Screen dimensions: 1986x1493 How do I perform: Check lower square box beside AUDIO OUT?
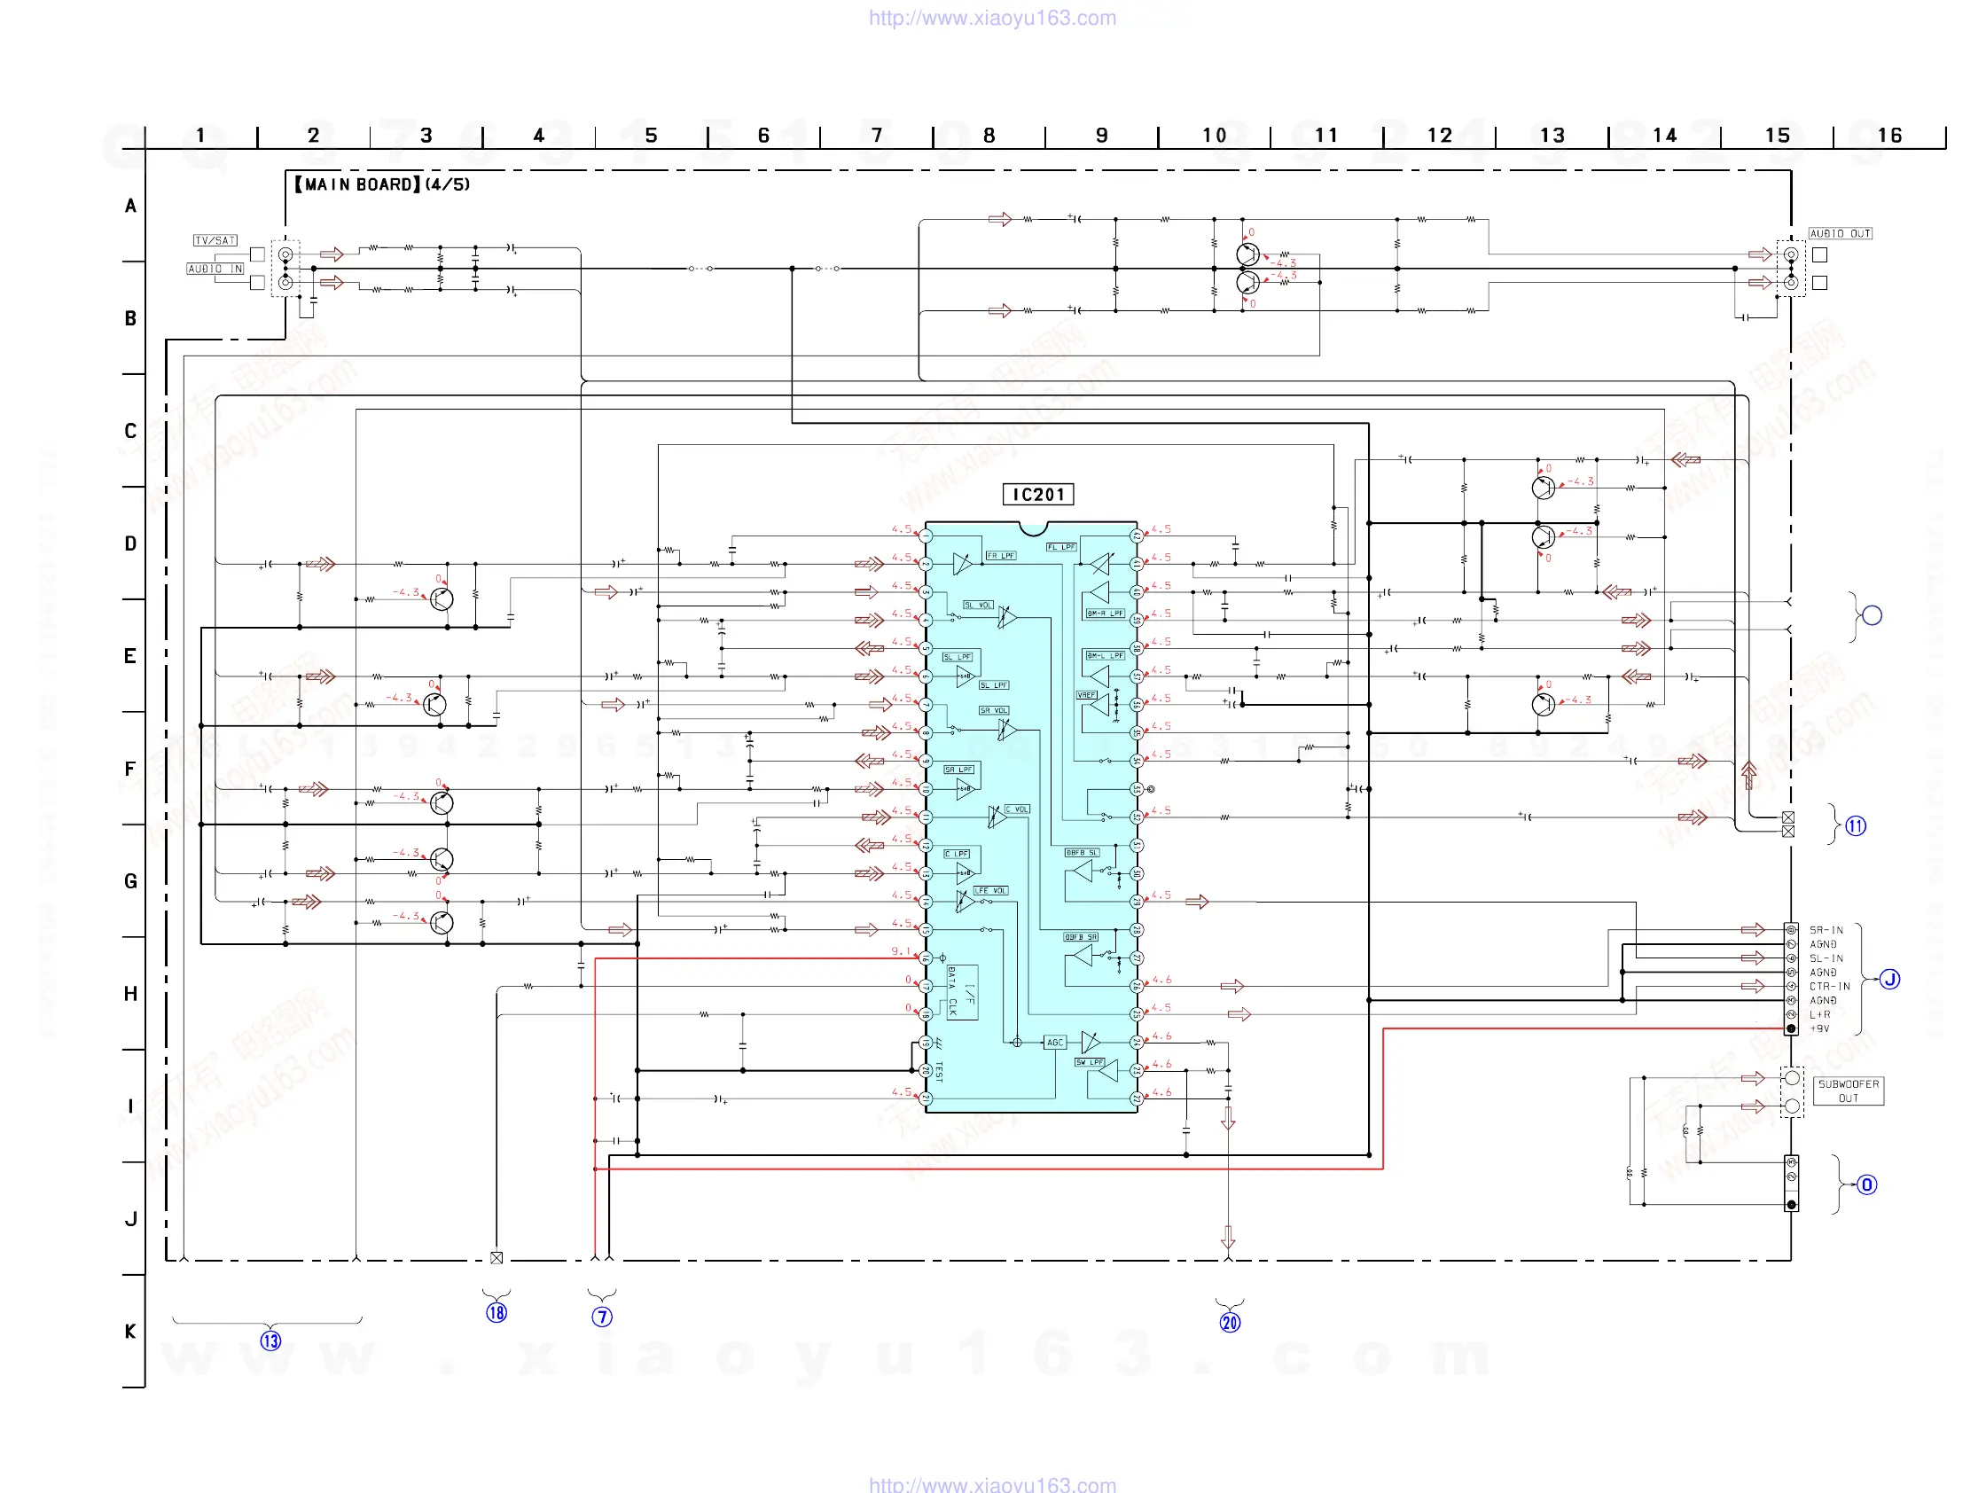[1819, 283]
